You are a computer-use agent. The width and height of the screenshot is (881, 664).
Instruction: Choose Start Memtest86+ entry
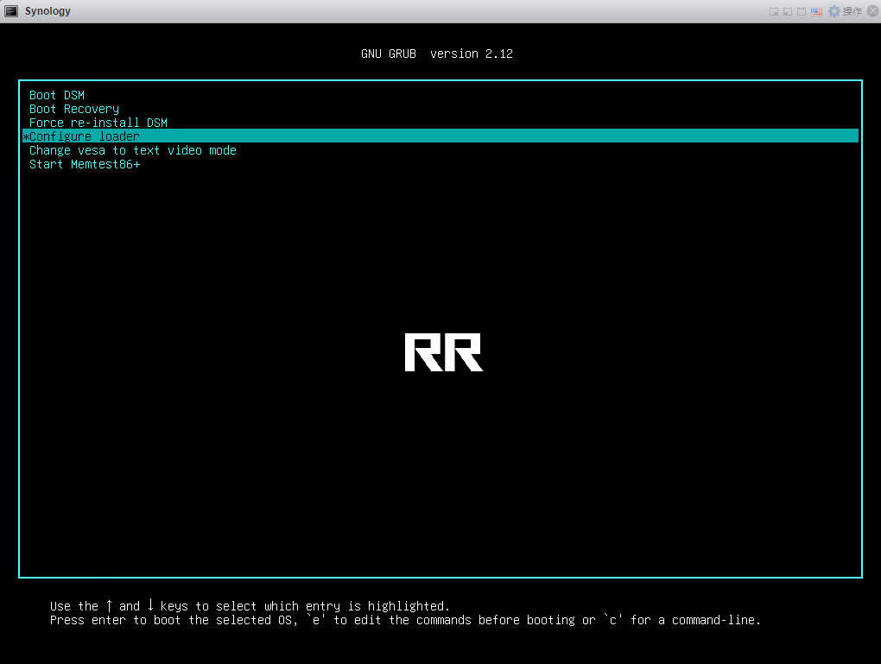[x=85, y=164]
